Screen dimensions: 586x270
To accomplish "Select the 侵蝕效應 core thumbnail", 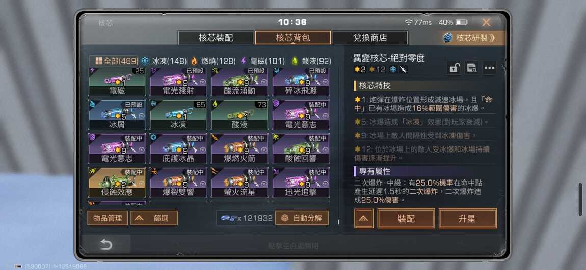I will pyautogui.click(x=117, y=183).
